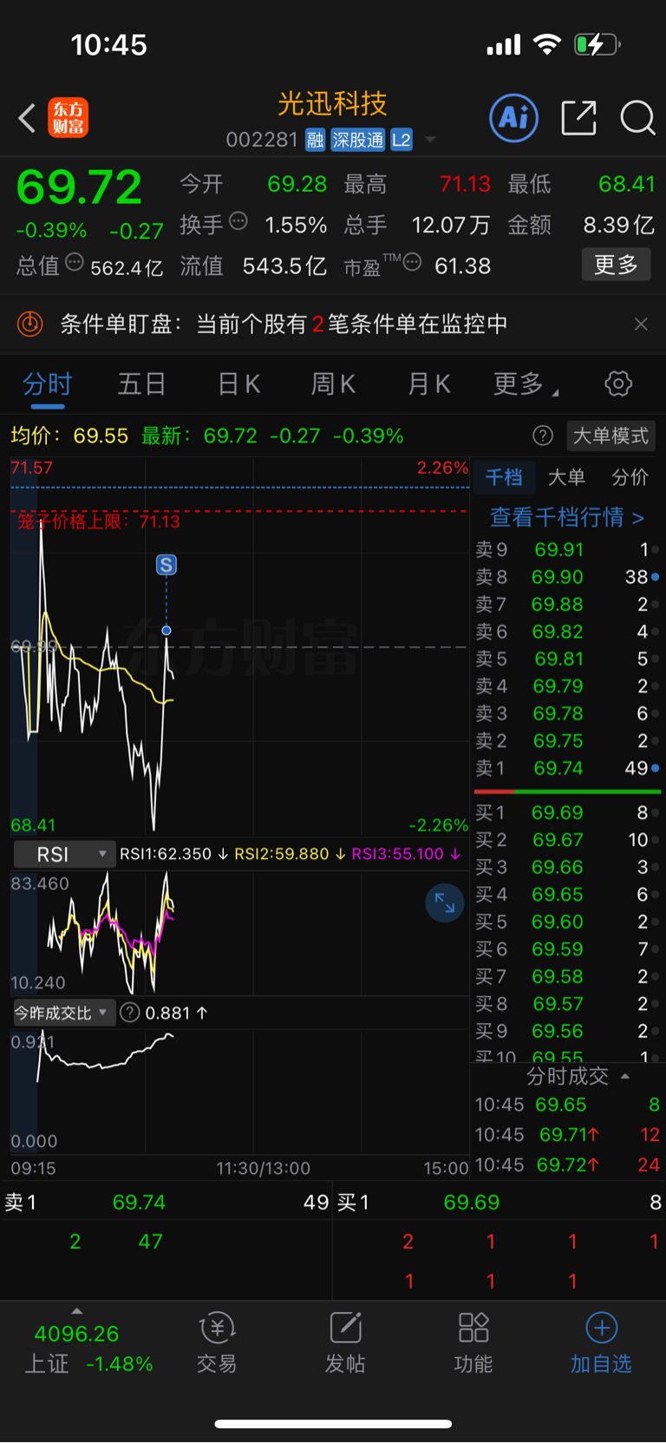This screenshot has height=1443, width=666.
Task: Open the search magnifier icon
Action: (x=637, y=118)
